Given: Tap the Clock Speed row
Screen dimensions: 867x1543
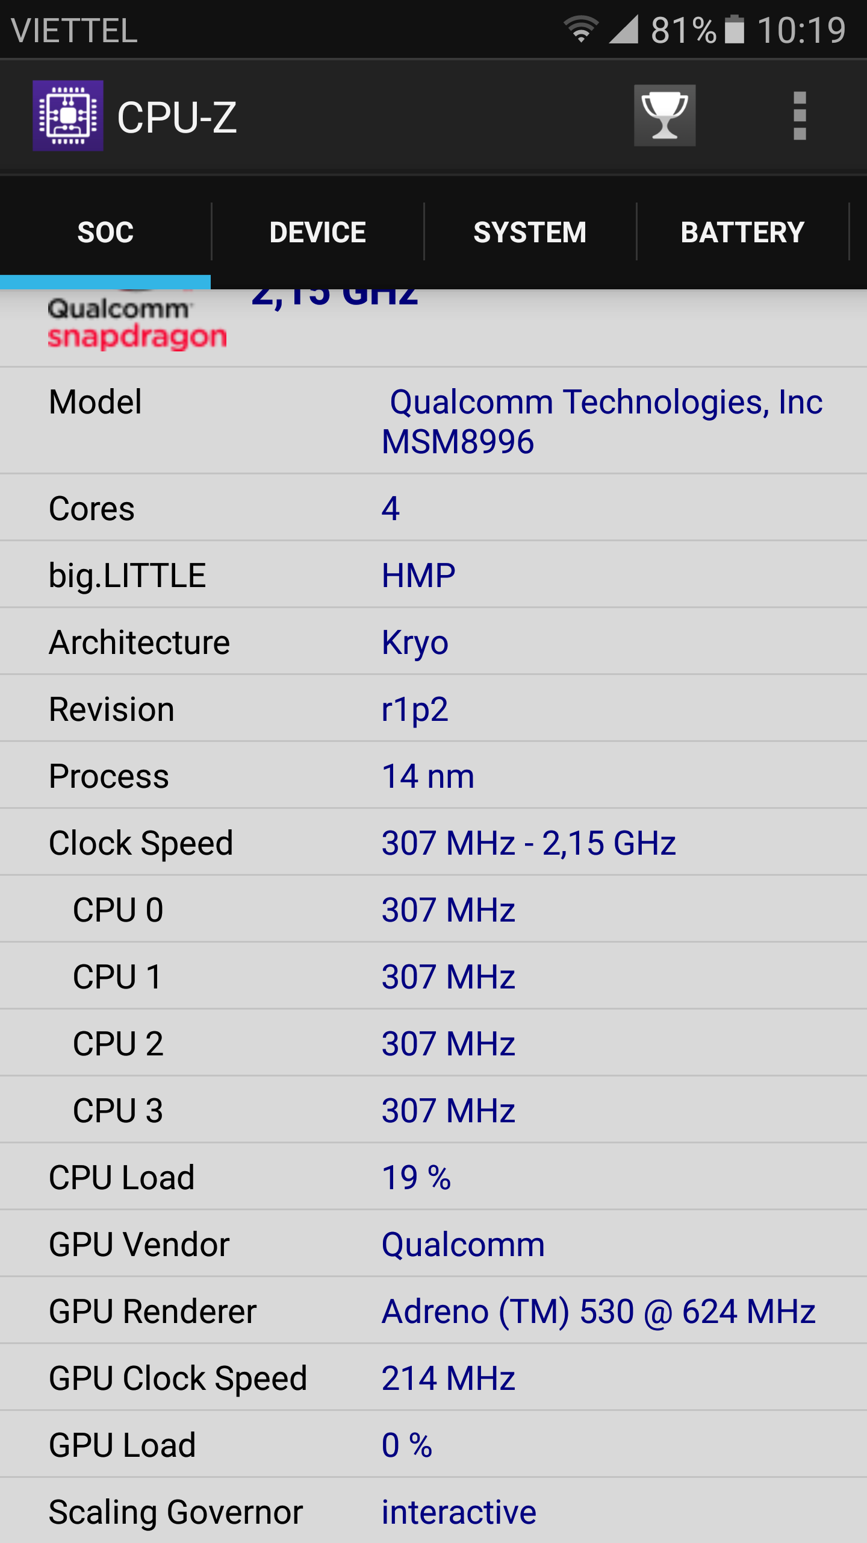Looking at the screenshot, I should pyautogui.click(x=433, y=843).
